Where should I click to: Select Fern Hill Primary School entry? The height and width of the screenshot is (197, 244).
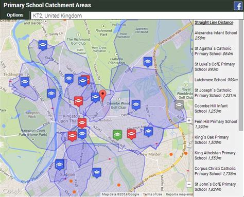click(x=216, y=124)
